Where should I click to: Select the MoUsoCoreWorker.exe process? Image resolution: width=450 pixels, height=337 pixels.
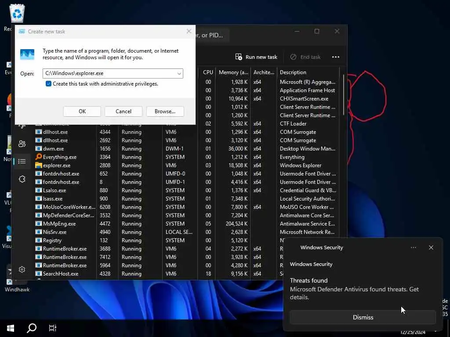[186, 207]
